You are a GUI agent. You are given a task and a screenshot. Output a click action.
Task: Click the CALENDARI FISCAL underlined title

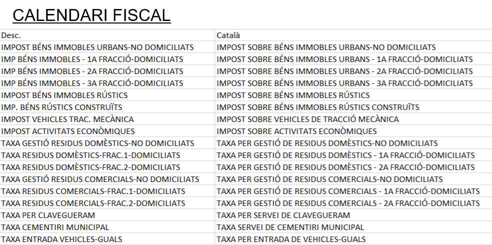click(x=91, y=15)
